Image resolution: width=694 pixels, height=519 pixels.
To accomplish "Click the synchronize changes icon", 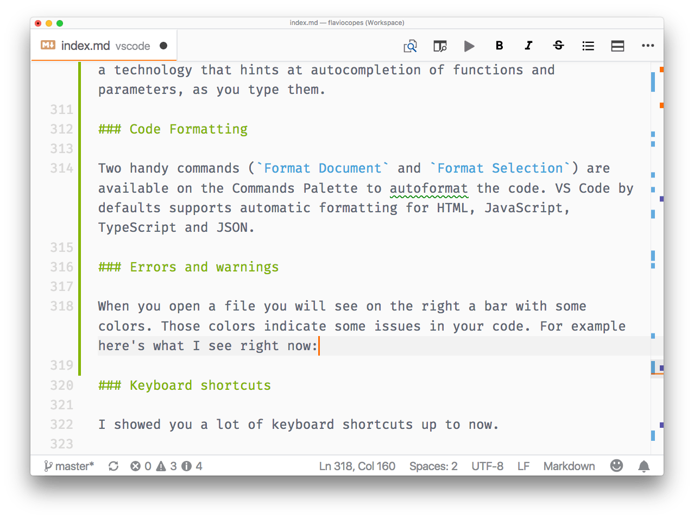I will point(113,466).
